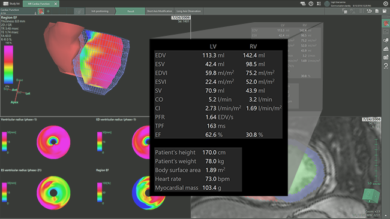Click the Heart rate value 73.0 bpm
The width and height of the screenshot is (390, 219).
[217, 179]
